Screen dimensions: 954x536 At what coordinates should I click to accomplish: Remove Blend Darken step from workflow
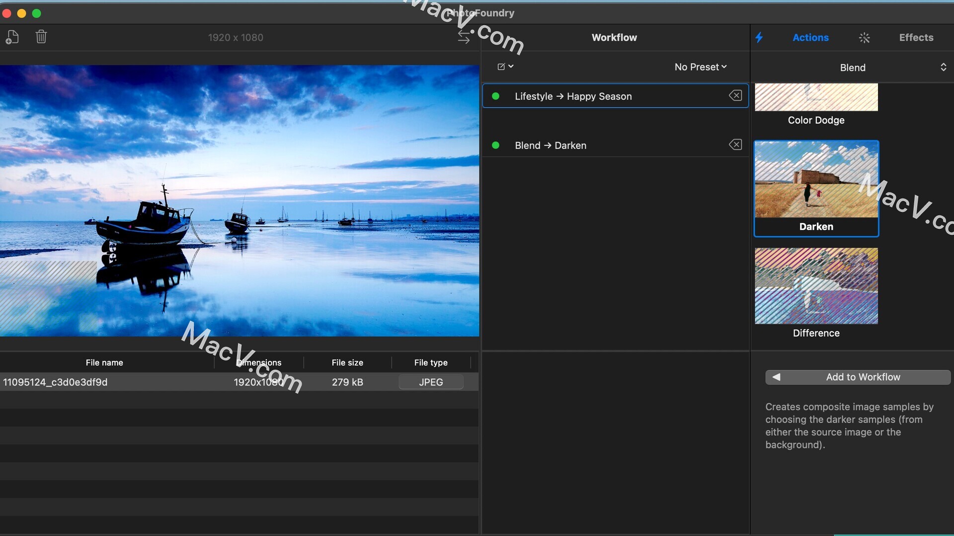735,144
